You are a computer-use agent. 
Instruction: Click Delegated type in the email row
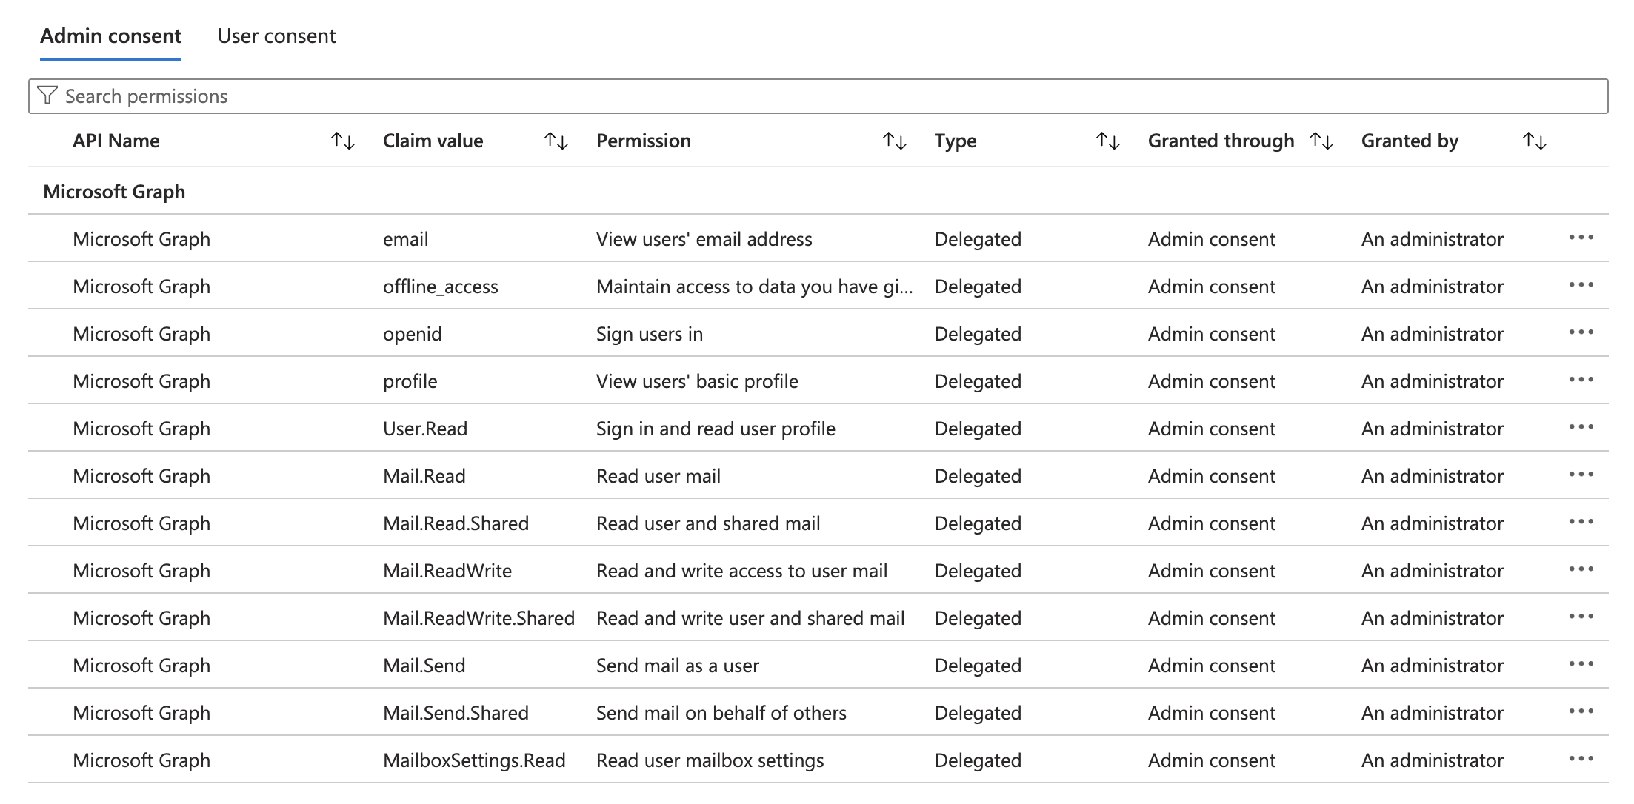tap(978, 239)
